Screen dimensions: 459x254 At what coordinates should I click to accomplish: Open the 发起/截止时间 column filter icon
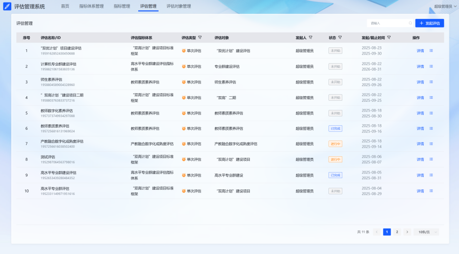pyautogui.click(x=389, y=38)
